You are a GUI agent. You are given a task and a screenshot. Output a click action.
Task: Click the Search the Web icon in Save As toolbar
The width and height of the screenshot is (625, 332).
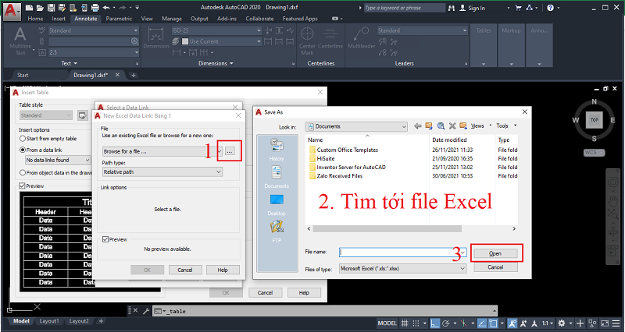coord(441,126)
